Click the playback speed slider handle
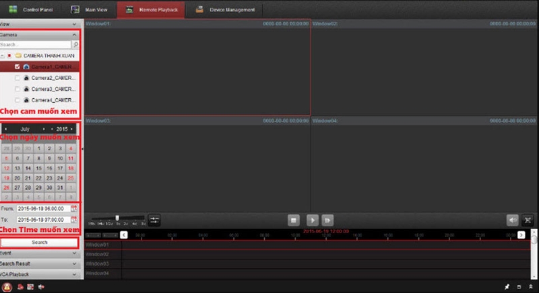Viewport: 539px width, 293px height. (x=117, y=218)
